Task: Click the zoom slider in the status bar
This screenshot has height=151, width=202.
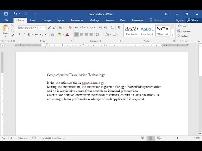Action: (178, 138)
